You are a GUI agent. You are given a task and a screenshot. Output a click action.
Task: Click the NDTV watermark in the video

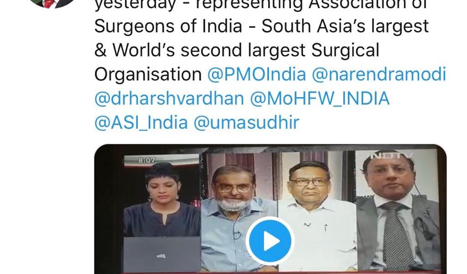(x=392, y=155)
